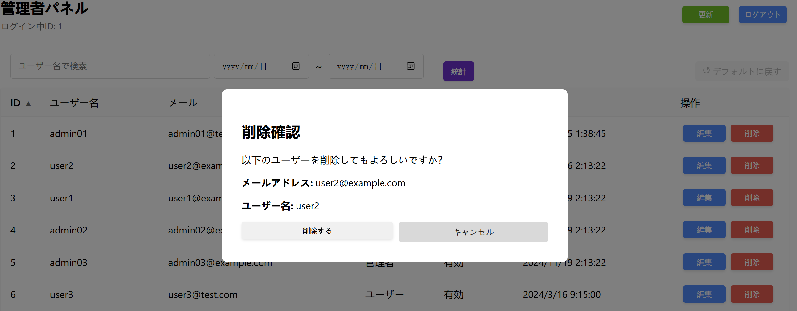797x311 pixels.
Task: Select the user2 username cell in table
Action: point(61,166)
